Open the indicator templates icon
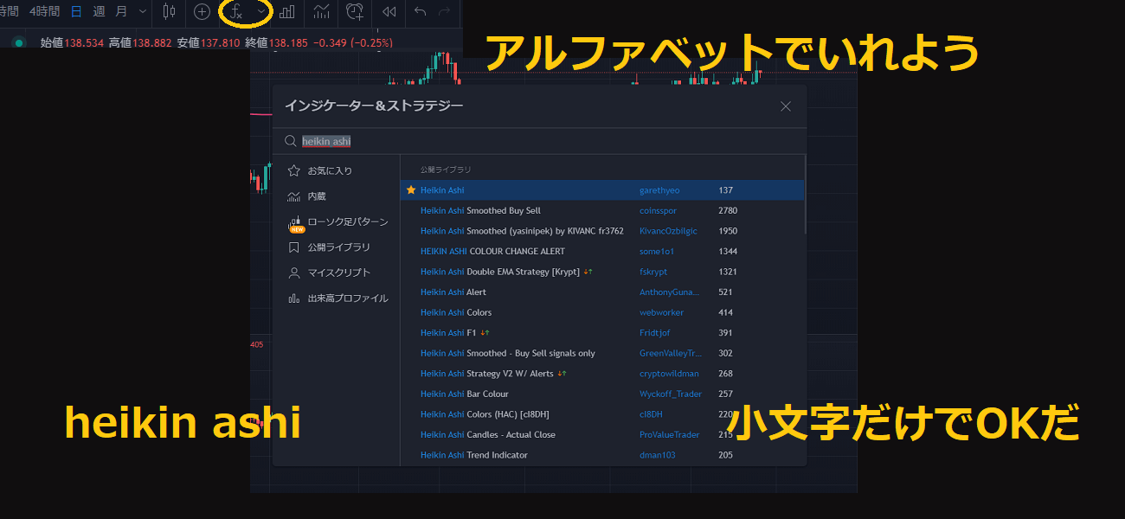This screenshot has height=519, width=1125. point(321,12)
